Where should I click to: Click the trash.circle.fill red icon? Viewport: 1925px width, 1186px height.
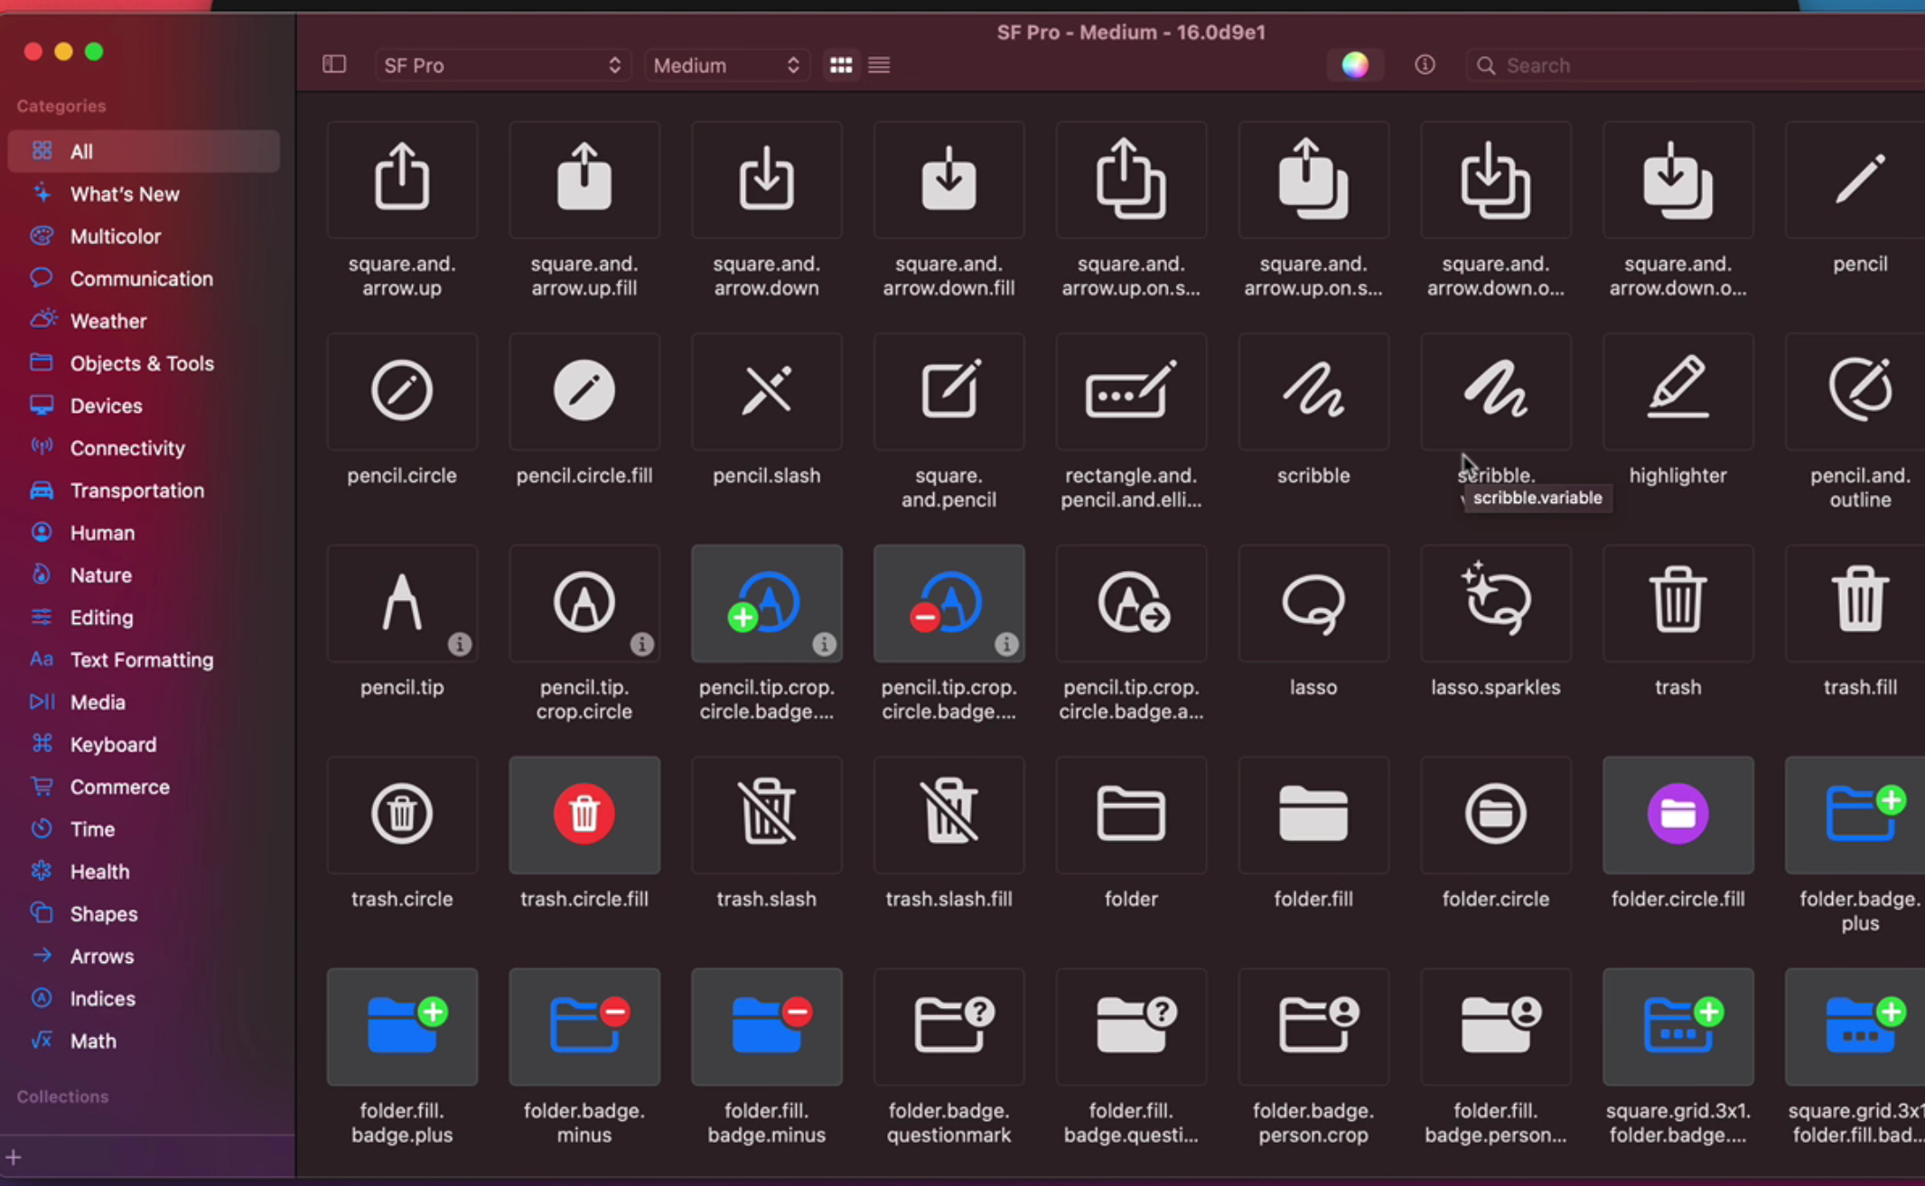(584, 815)
